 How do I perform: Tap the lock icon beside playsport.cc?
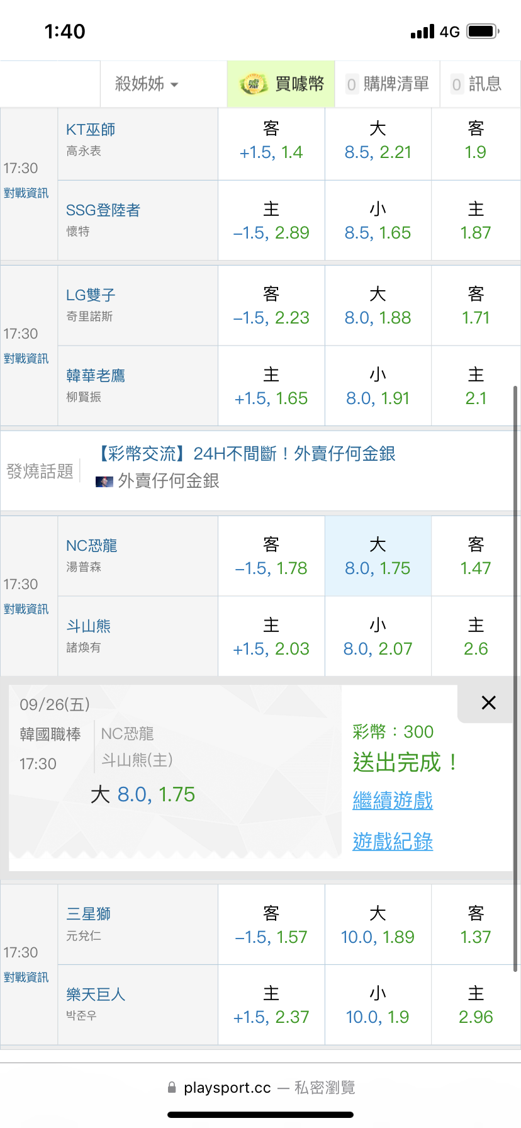click(x=172, y=1087)
